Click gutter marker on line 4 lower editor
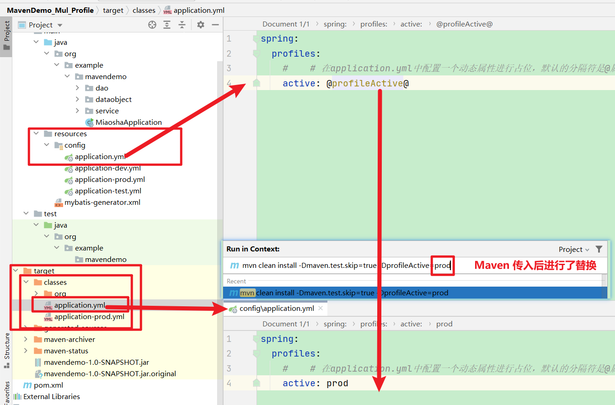Viewport: 615px width, 405px height. coord(256,383)
